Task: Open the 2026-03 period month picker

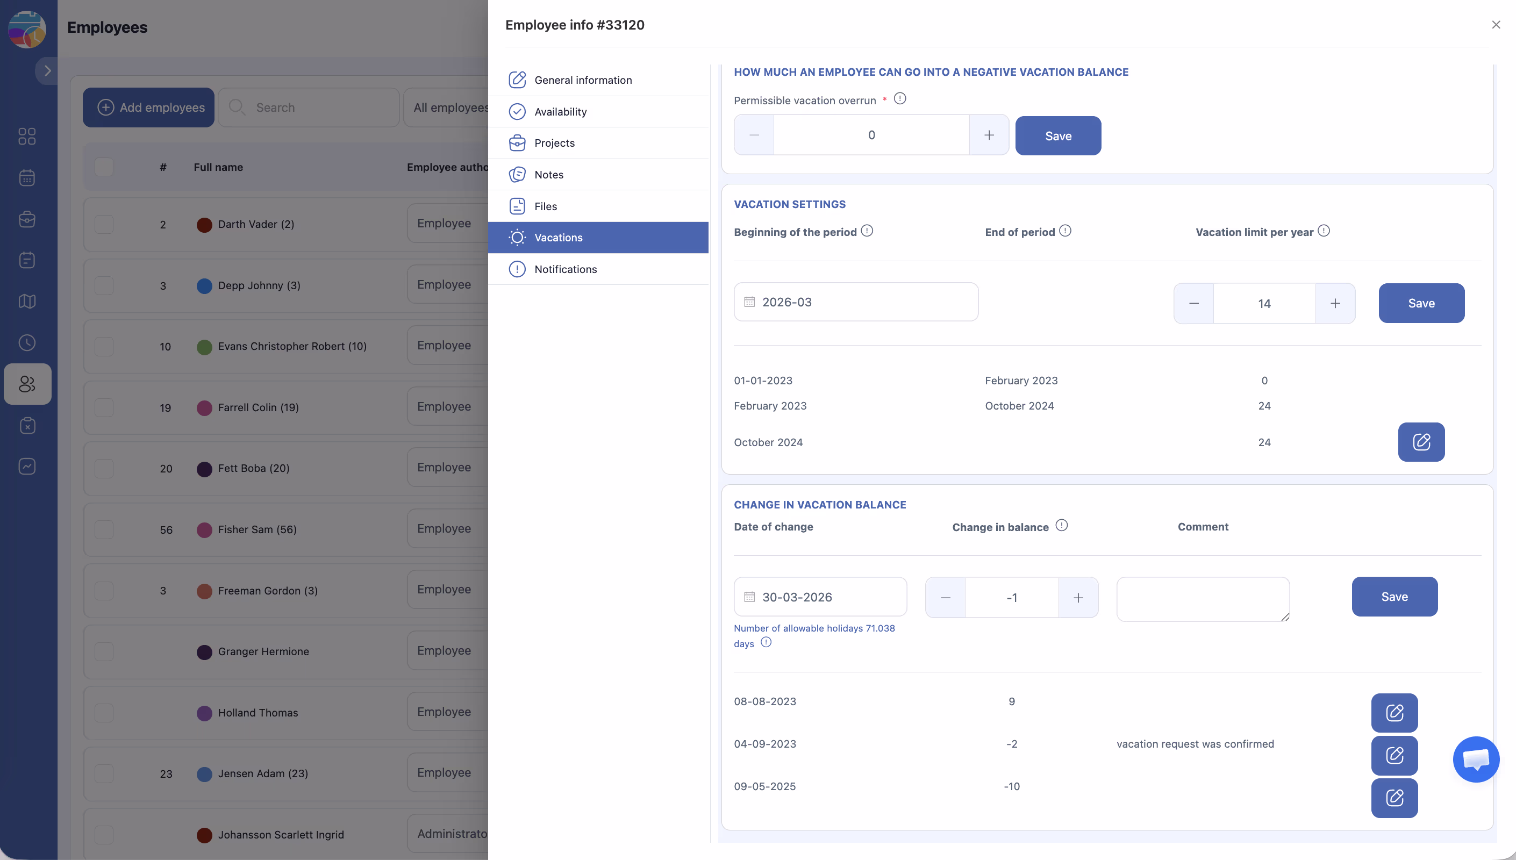Action: point(855,302)
